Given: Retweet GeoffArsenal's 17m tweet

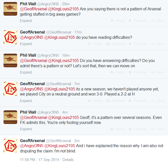Looking at the screenshot, I should click(x=115, y=44).
